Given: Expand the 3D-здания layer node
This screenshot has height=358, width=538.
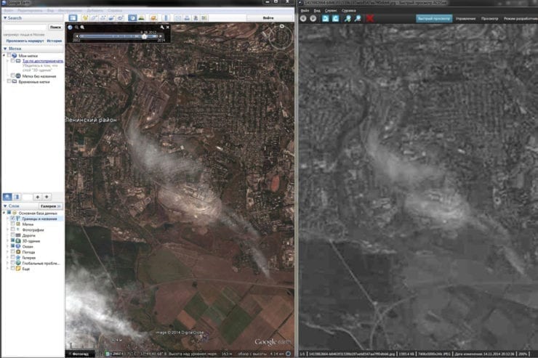Looking at the screenshot, I should [x=7, y=241].
